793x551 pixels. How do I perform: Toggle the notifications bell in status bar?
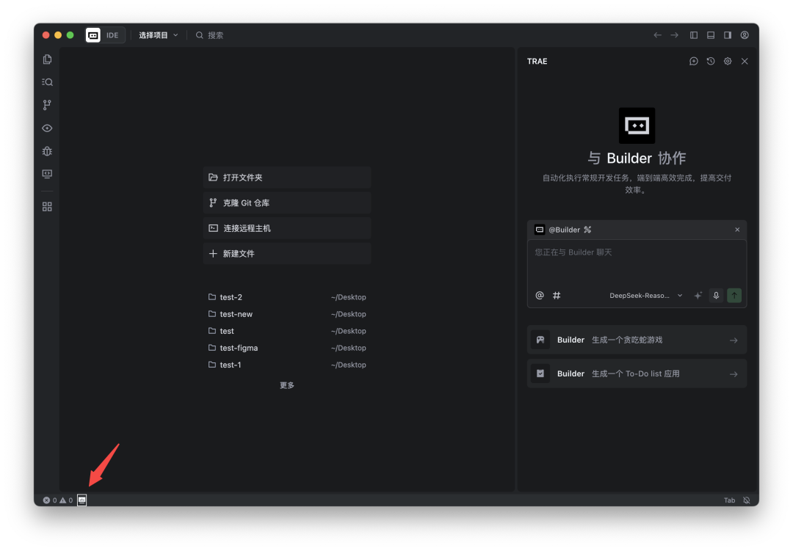[x=747, y=500]
